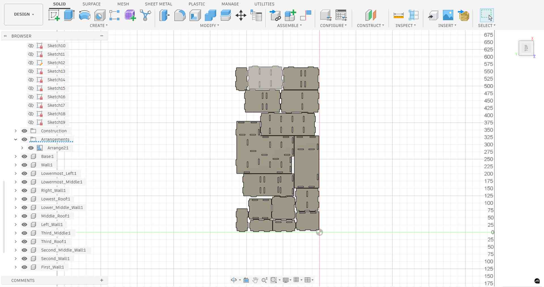Select the Measure tool under Inspect
544x287 pixels.
point(399,15)
